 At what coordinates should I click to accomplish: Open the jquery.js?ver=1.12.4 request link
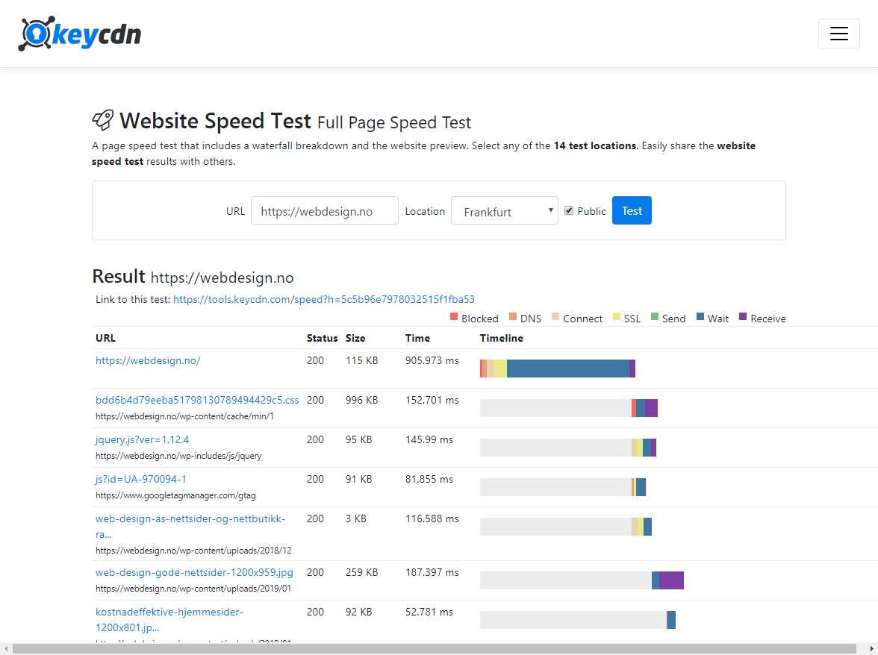pyautogui.click(x=142, y=439)
